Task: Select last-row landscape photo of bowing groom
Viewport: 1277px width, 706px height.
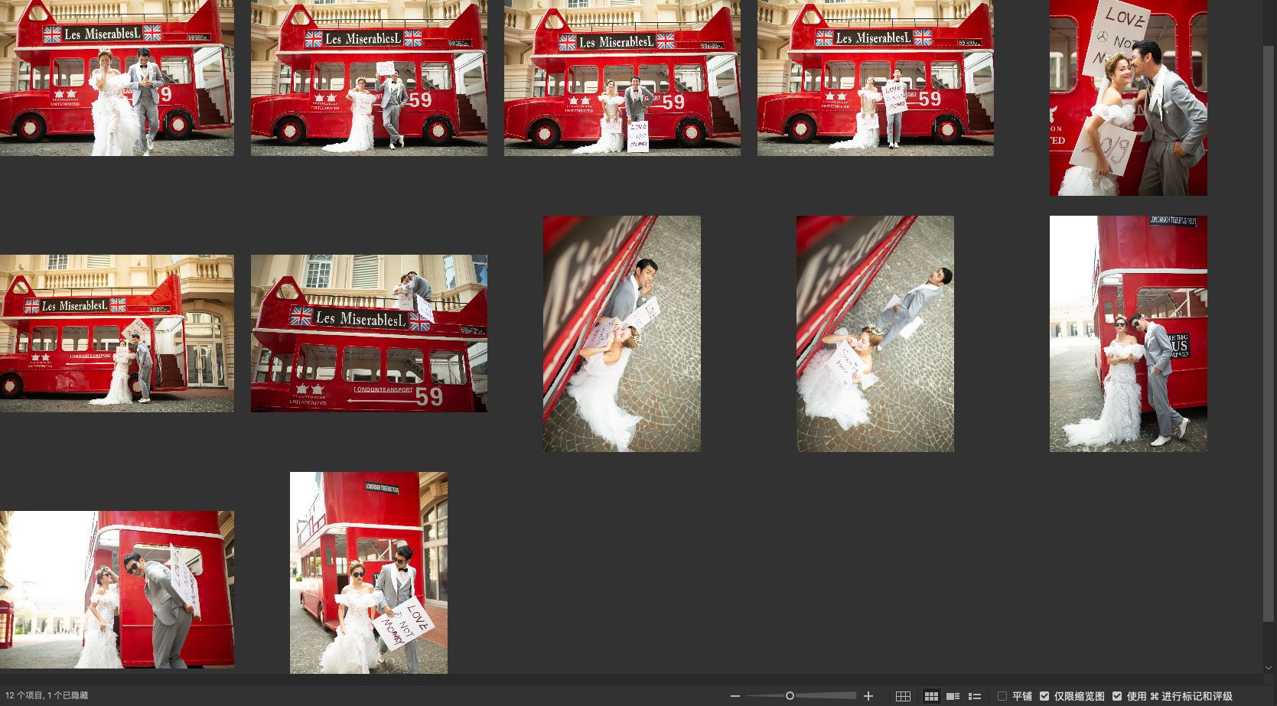Action: tap(117, 590)
